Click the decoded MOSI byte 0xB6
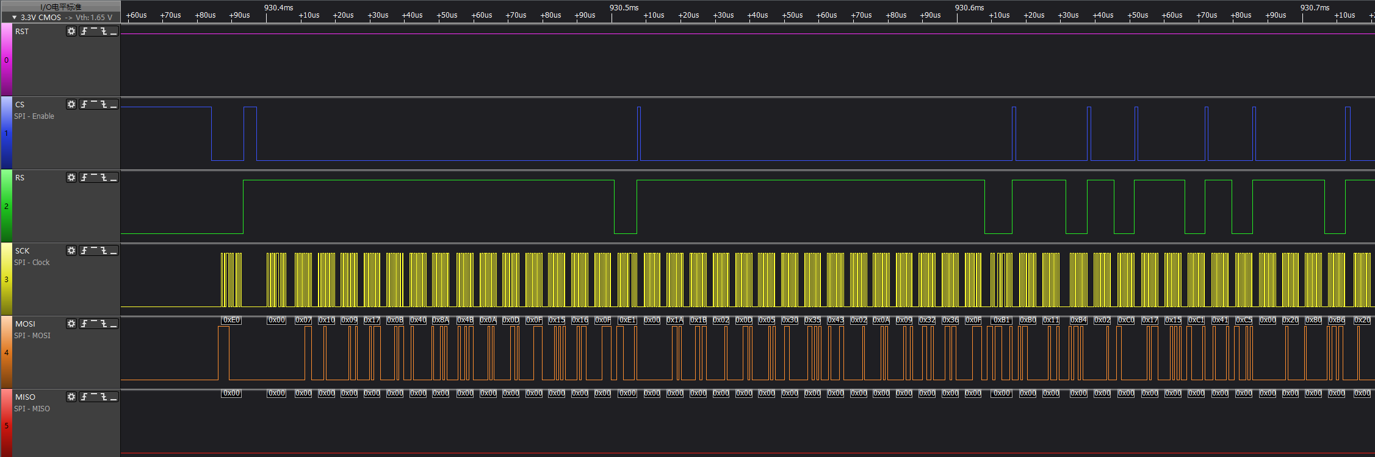Image resolution: width=1375 pixels, height=457 pixels. tap(1337, 320)
